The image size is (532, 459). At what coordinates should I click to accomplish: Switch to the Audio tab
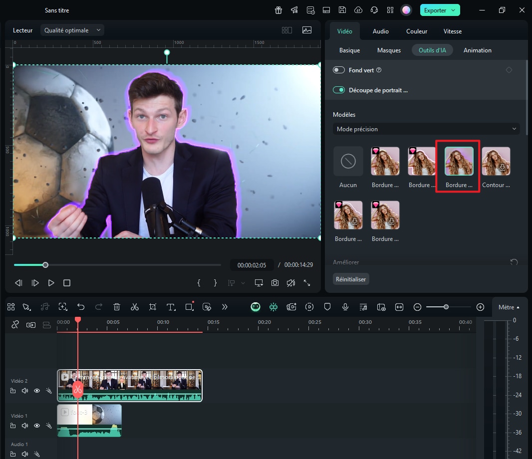380,31
